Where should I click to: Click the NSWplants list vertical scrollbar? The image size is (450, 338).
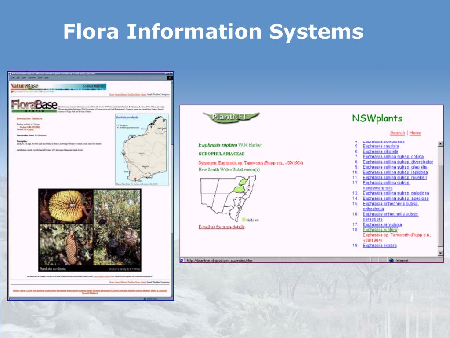click(x=440, y=198)
